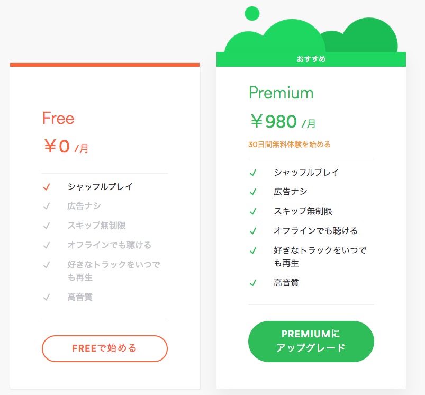Click the green checkmark beside Premium 高音質
This screenshot has height=395, width=425.
tap(253, 283)
